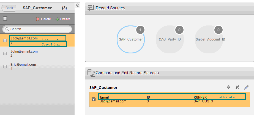Open the John@email.com list entry
The image size is (254, 115).
click(24, 51)
